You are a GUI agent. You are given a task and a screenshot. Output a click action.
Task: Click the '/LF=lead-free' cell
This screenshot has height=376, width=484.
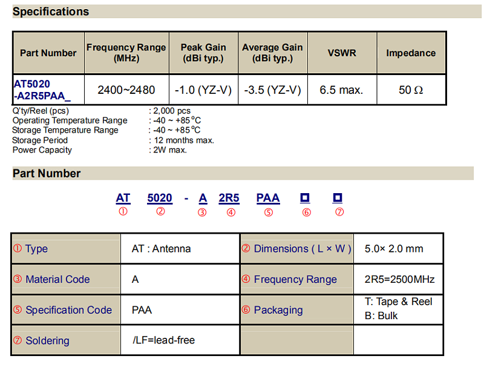pyautogui.click(x=180, y=340)
